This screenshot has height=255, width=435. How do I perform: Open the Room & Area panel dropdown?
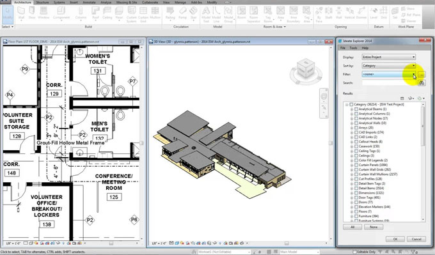pos(274,27)
